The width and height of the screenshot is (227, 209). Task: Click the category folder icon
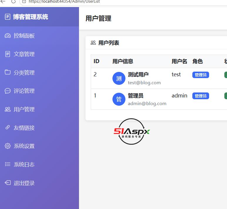[x=8, y=72]
